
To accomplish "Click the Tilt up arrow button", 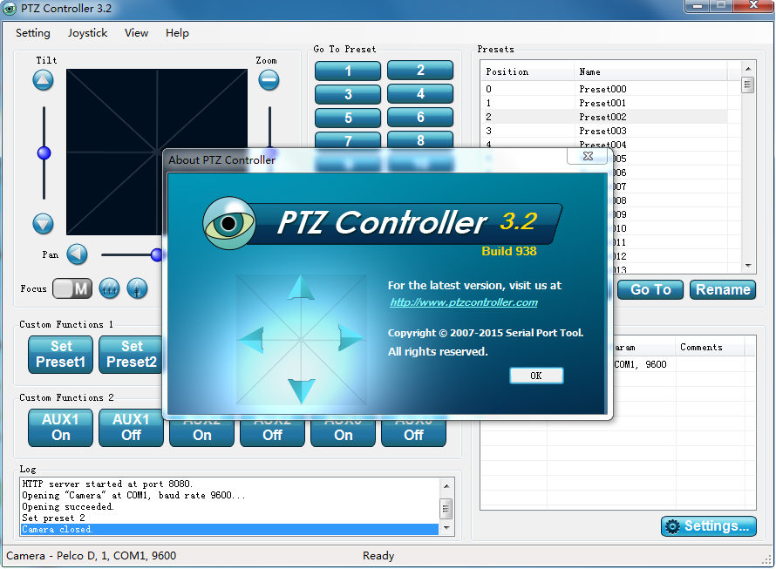I will coord(44,81).
